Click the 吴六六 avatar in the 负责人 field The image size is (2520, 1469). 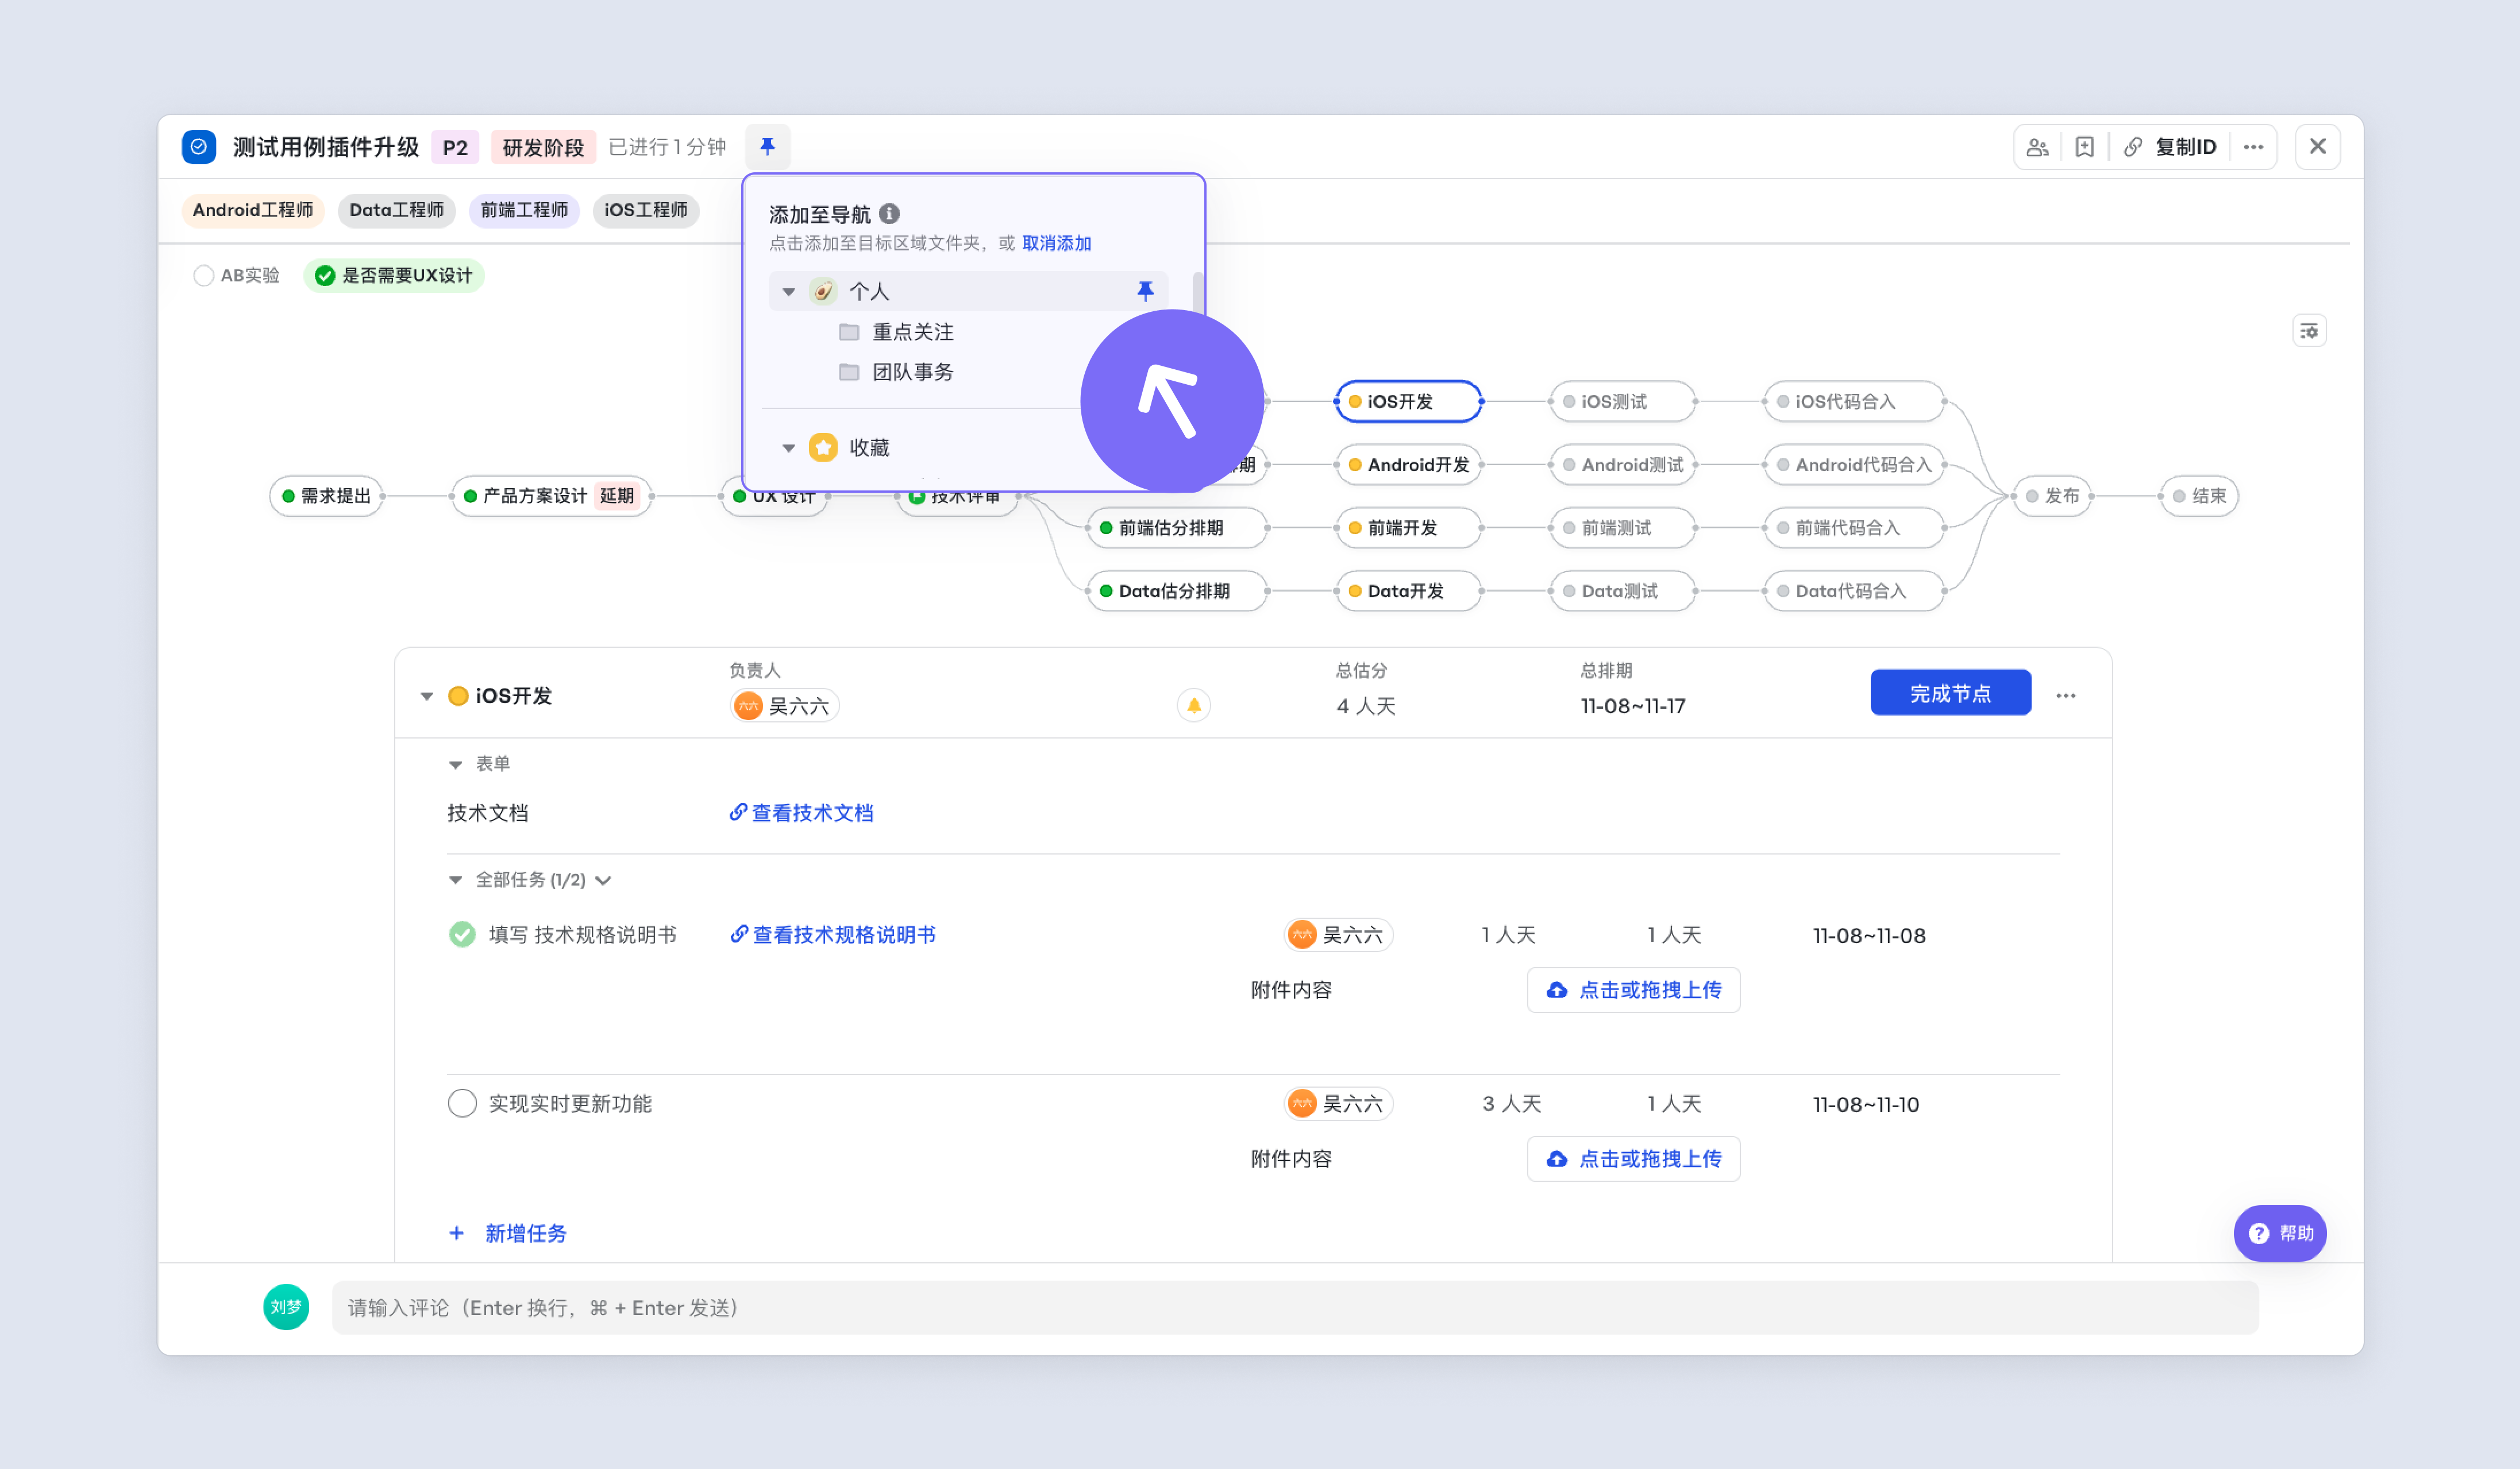[748, 706]
